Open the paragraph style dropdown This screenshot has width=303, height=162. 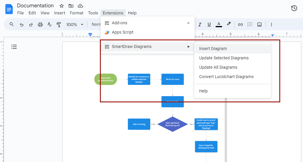[x=96, y=25]
